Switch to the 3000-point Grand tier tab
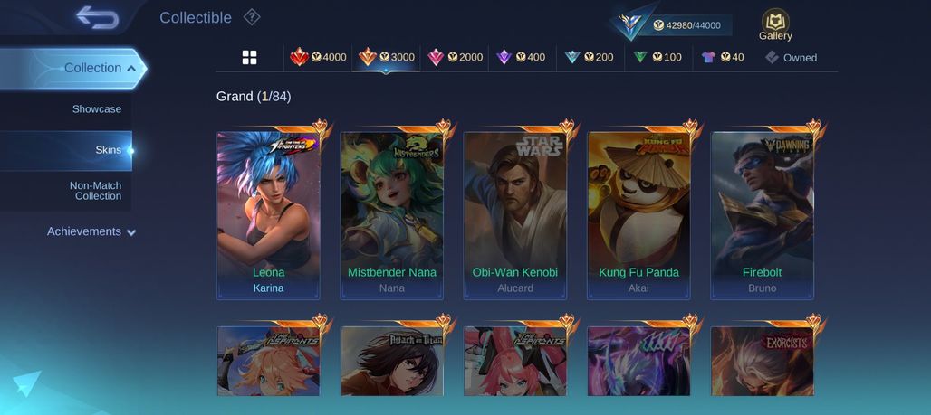Viewport: 931px width, 415px height. point(386,57)
